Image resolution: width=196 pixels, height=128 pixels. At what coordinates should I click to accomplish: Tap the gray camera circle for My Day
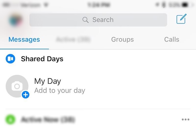tap(17, 86)
